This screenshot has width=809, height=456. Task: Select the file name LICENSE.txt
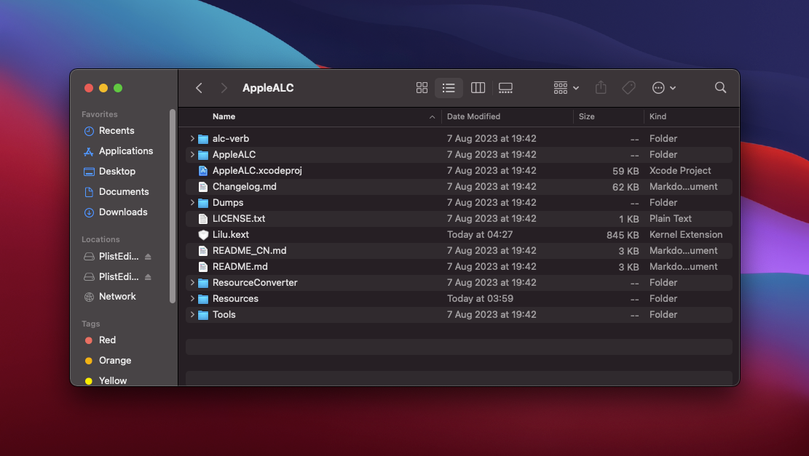pos(239,218)
